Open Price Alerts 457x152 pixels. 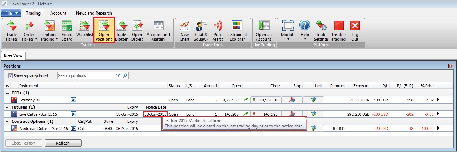[x=218, y=31]
